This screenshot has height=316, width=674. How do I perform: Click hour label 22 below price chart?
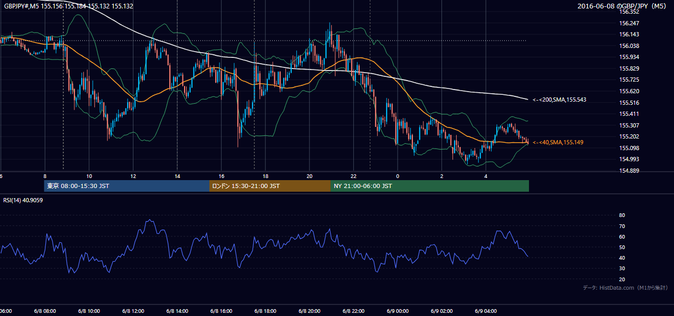[353, 176]
